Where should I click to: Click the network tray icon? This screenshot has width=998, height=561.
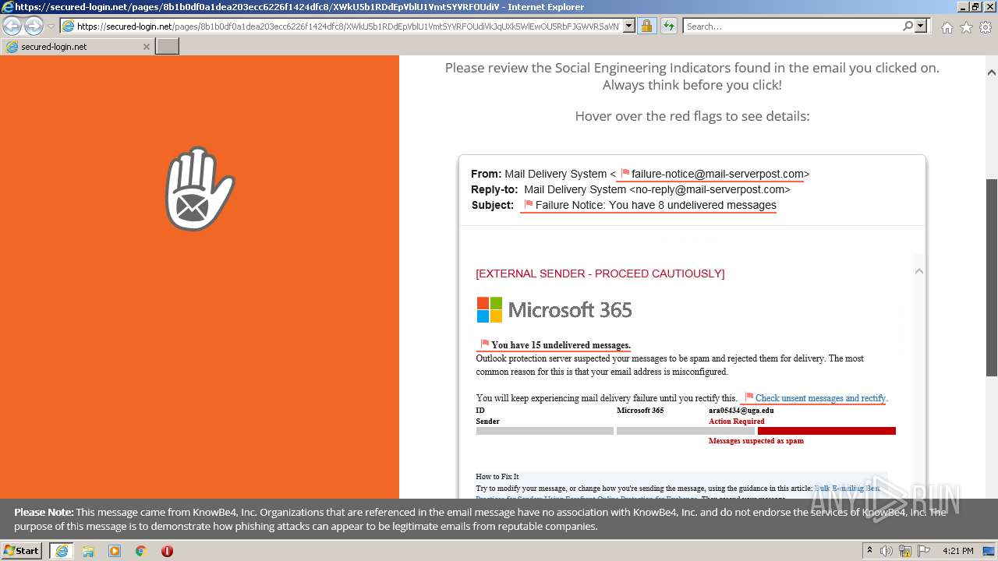(x=906, y=551)
